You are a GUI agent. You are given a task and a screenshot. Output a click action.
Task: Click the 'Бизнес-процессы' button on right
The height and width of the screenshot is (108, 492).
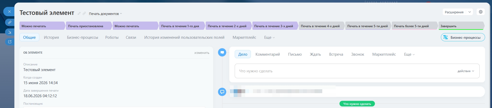463,37
